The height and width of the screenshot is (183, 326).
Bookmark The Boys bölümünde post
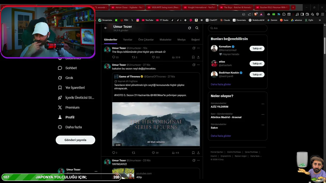point(193,57)
